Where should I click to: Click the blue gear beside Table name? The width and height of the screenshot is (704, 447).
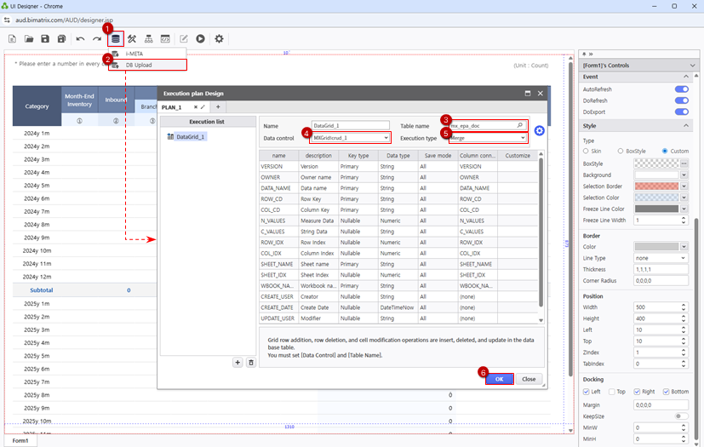539,131
